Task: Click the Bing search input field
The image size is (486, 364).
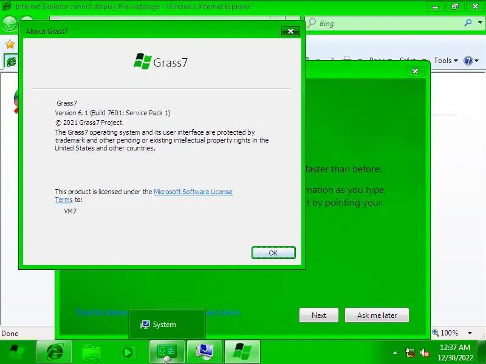Action: (x=385, y=24)
